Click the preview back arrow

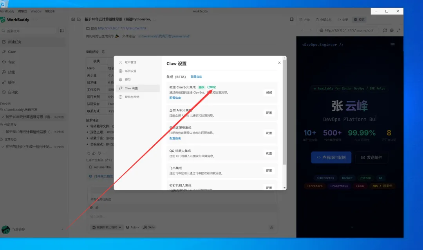(302, 31)
